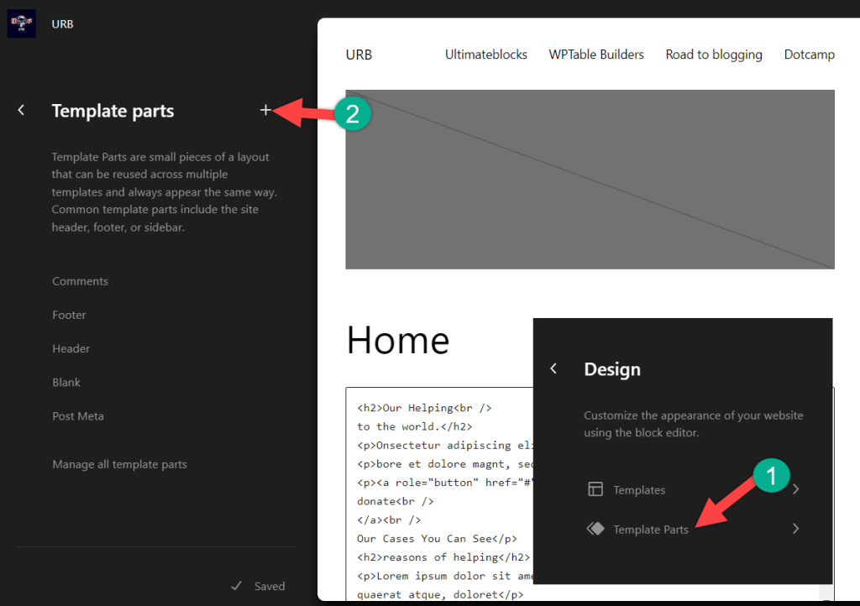860x606 pixels.
Task: Open the WPTable Builders navigation link
Action: (x=596, y=55)
